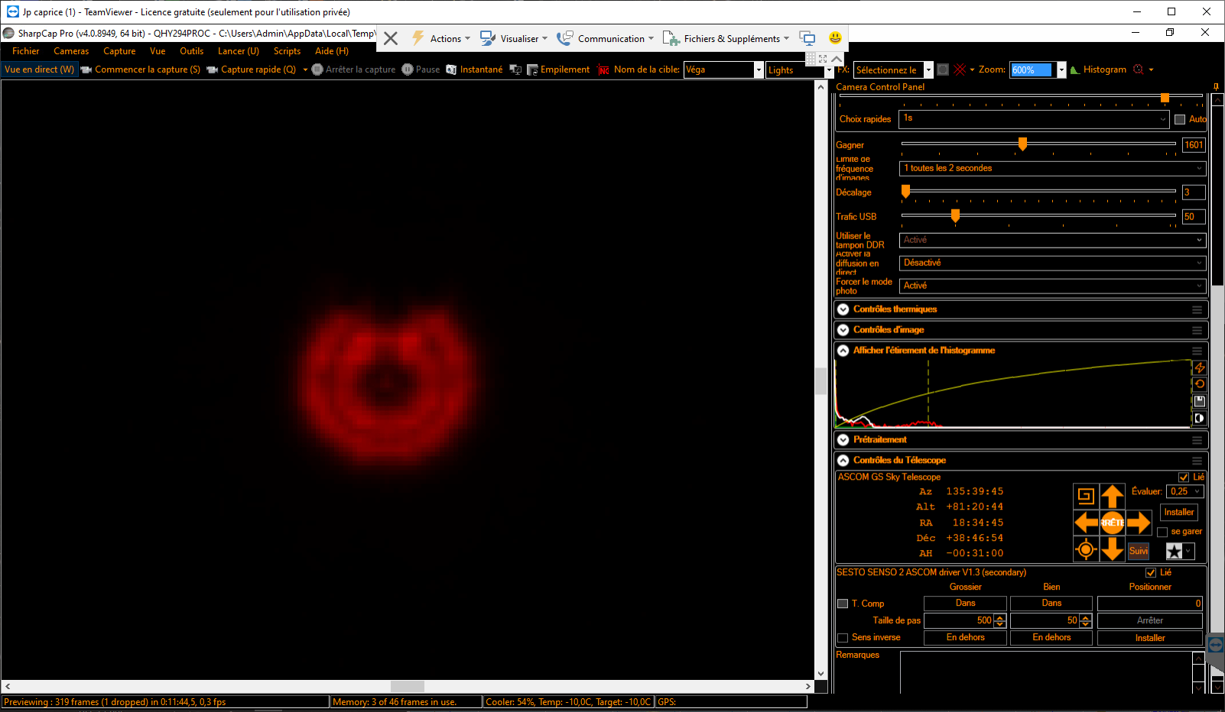Toggle histogram contrast half-circle icon
This screenshot has width=1225, height=712.
pos(1200,418)
